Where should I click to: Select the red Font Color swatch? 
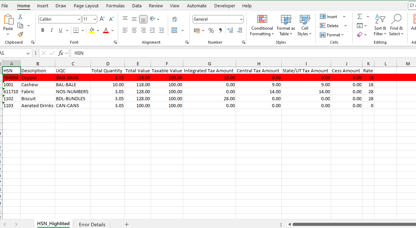106,32
